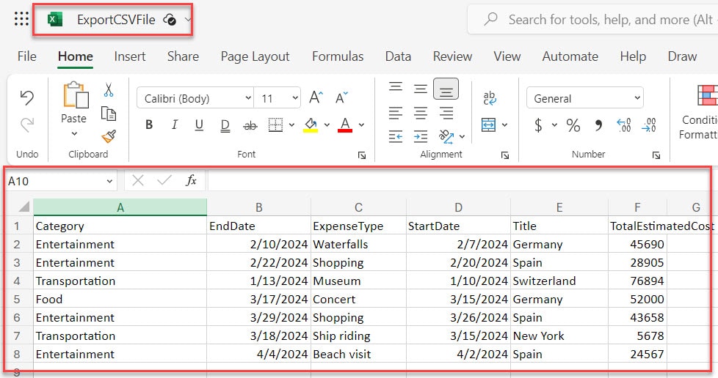Apply accounting dollar format
This screenshot has width=718, height=378.
(x=539, y=125)
